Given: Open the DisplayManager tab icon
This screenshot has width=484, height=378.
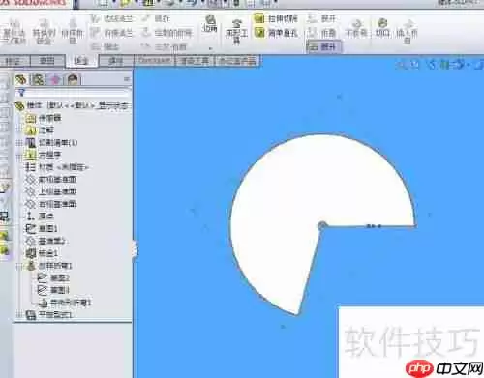Looking at the screenshot, I should (x=73, y=79).
